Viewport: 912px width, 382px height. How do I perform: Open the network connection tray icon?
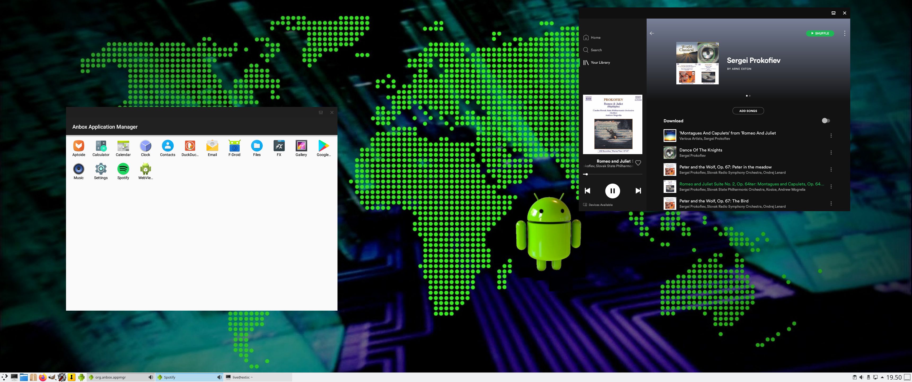(x=875, y=377)
